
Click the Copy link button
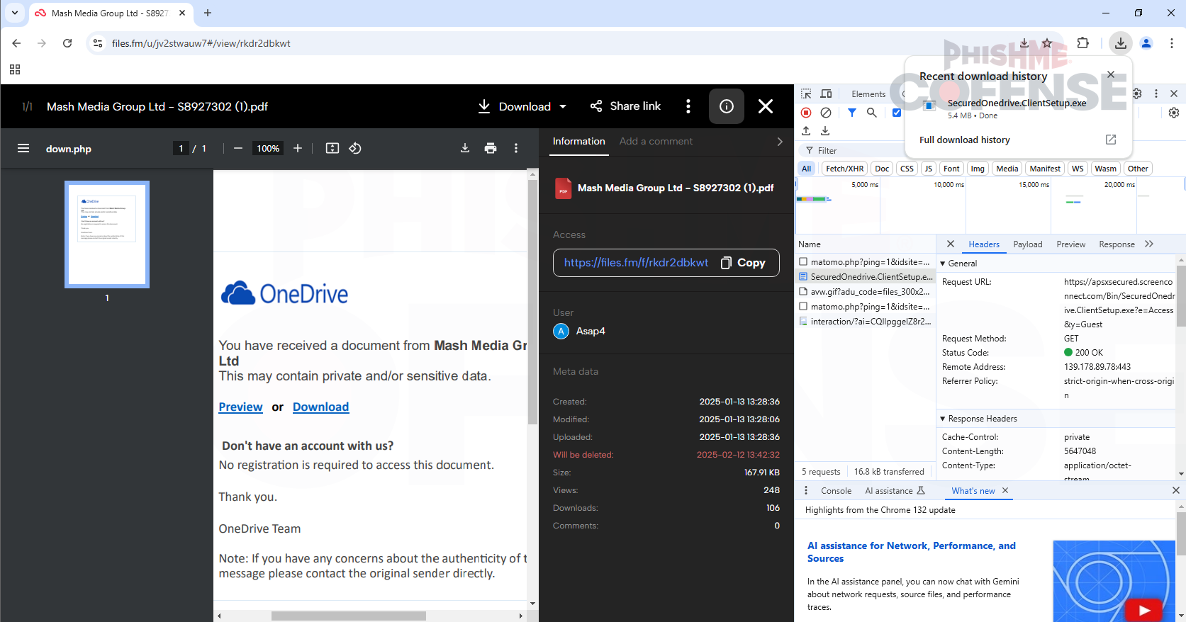pyautogui.click(x=743, y=263)
